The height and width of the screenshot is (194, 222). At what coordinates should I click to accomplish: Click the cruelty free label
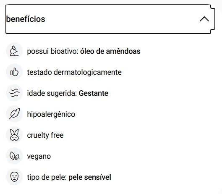(x=45, y=135)
